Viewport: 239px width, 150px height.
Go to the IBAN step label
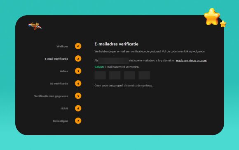click(x=64, y=109)
